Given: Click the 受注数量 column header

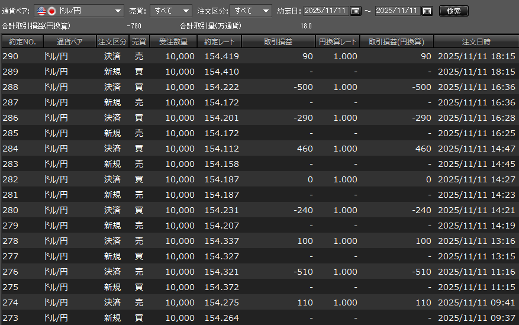Looking at the screenshot, I should tap(173, 42).
